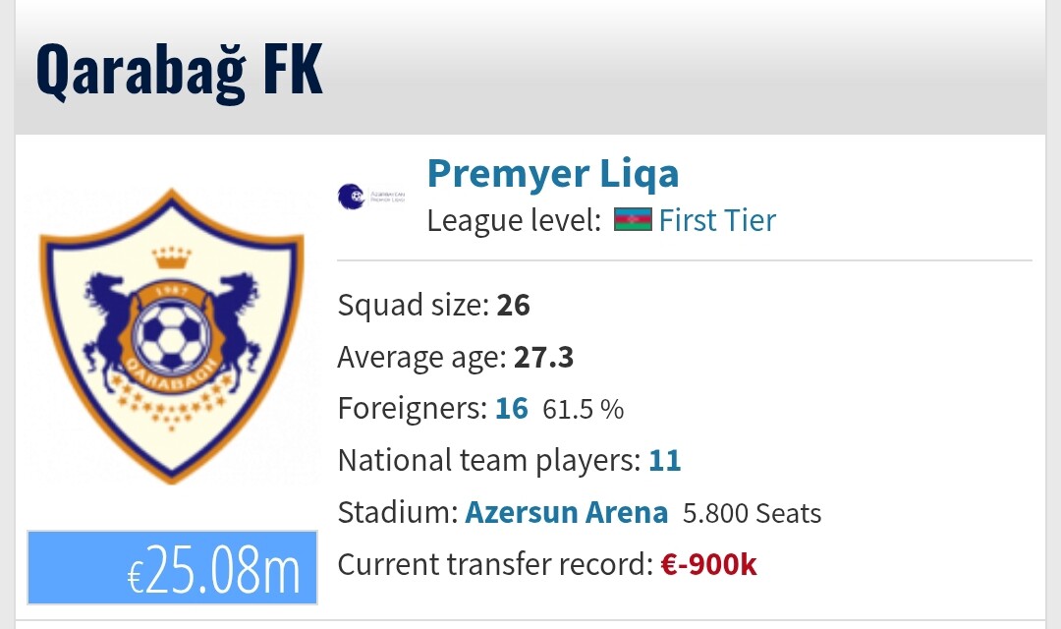
Task: Click the League level label
Action: 514,221
